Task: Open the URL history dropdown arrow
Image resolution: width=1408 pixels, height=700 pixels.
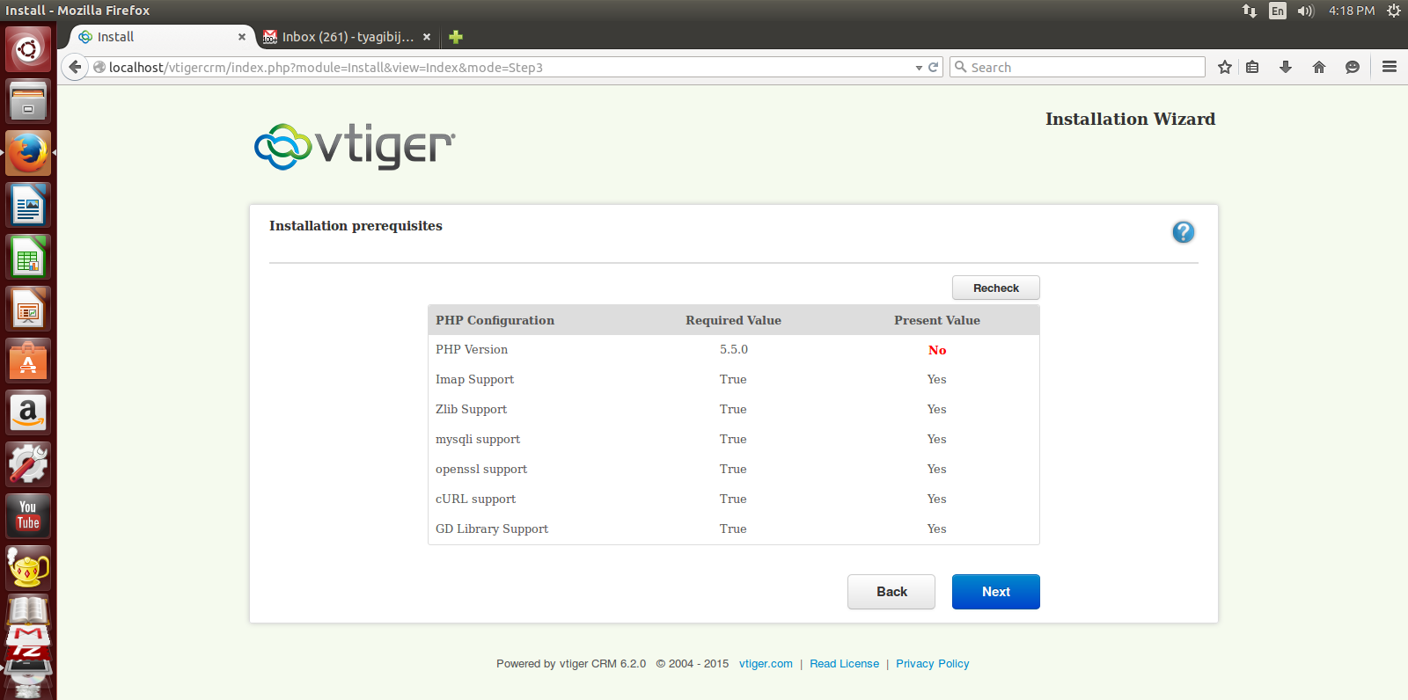Action: click(919, 68)
